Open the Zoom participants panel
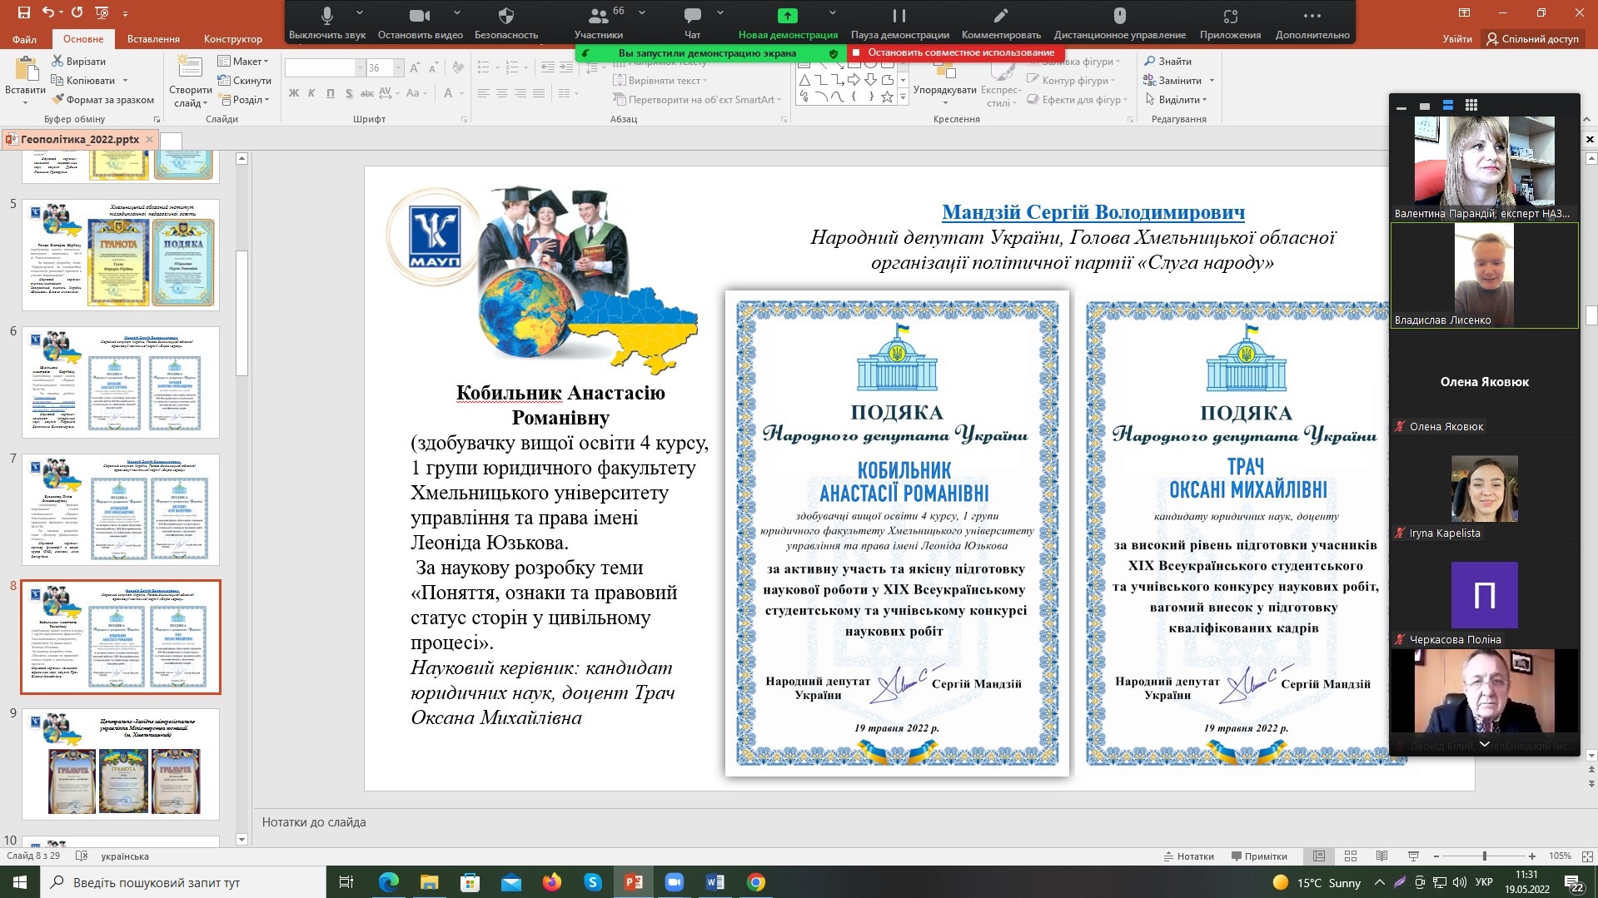Screen dimensions: 1598x898 pos(598,17)
